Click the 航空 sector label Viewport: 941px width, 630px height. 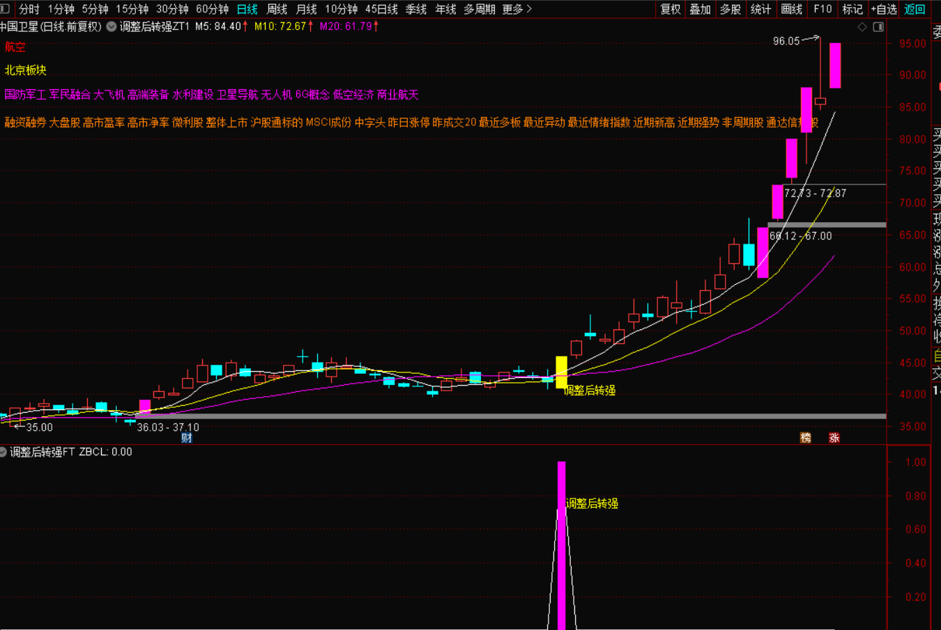[15, 47]
